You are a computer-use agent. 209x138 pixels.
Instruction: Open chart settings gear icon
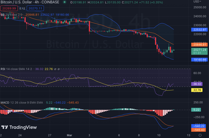click(x=200, y=135)
